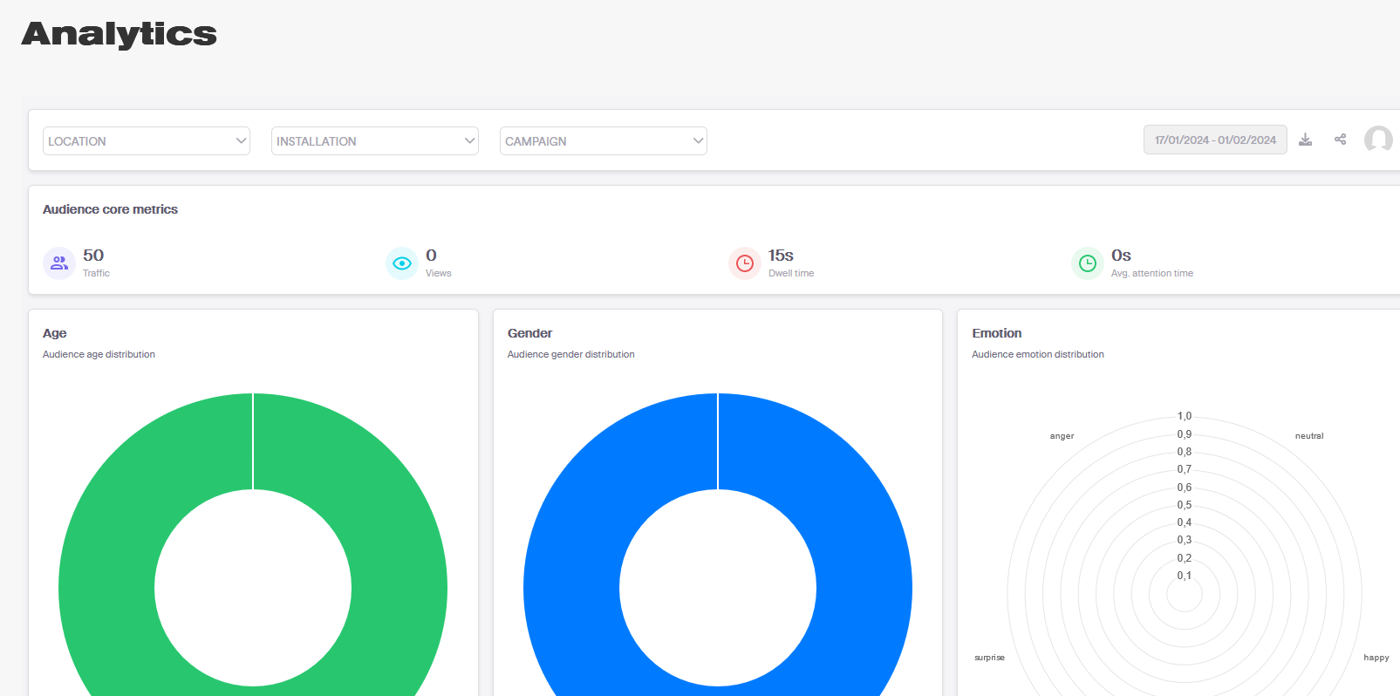Click the Avg. attention time value 0s
The image size is (1400, 696).
1121,256
